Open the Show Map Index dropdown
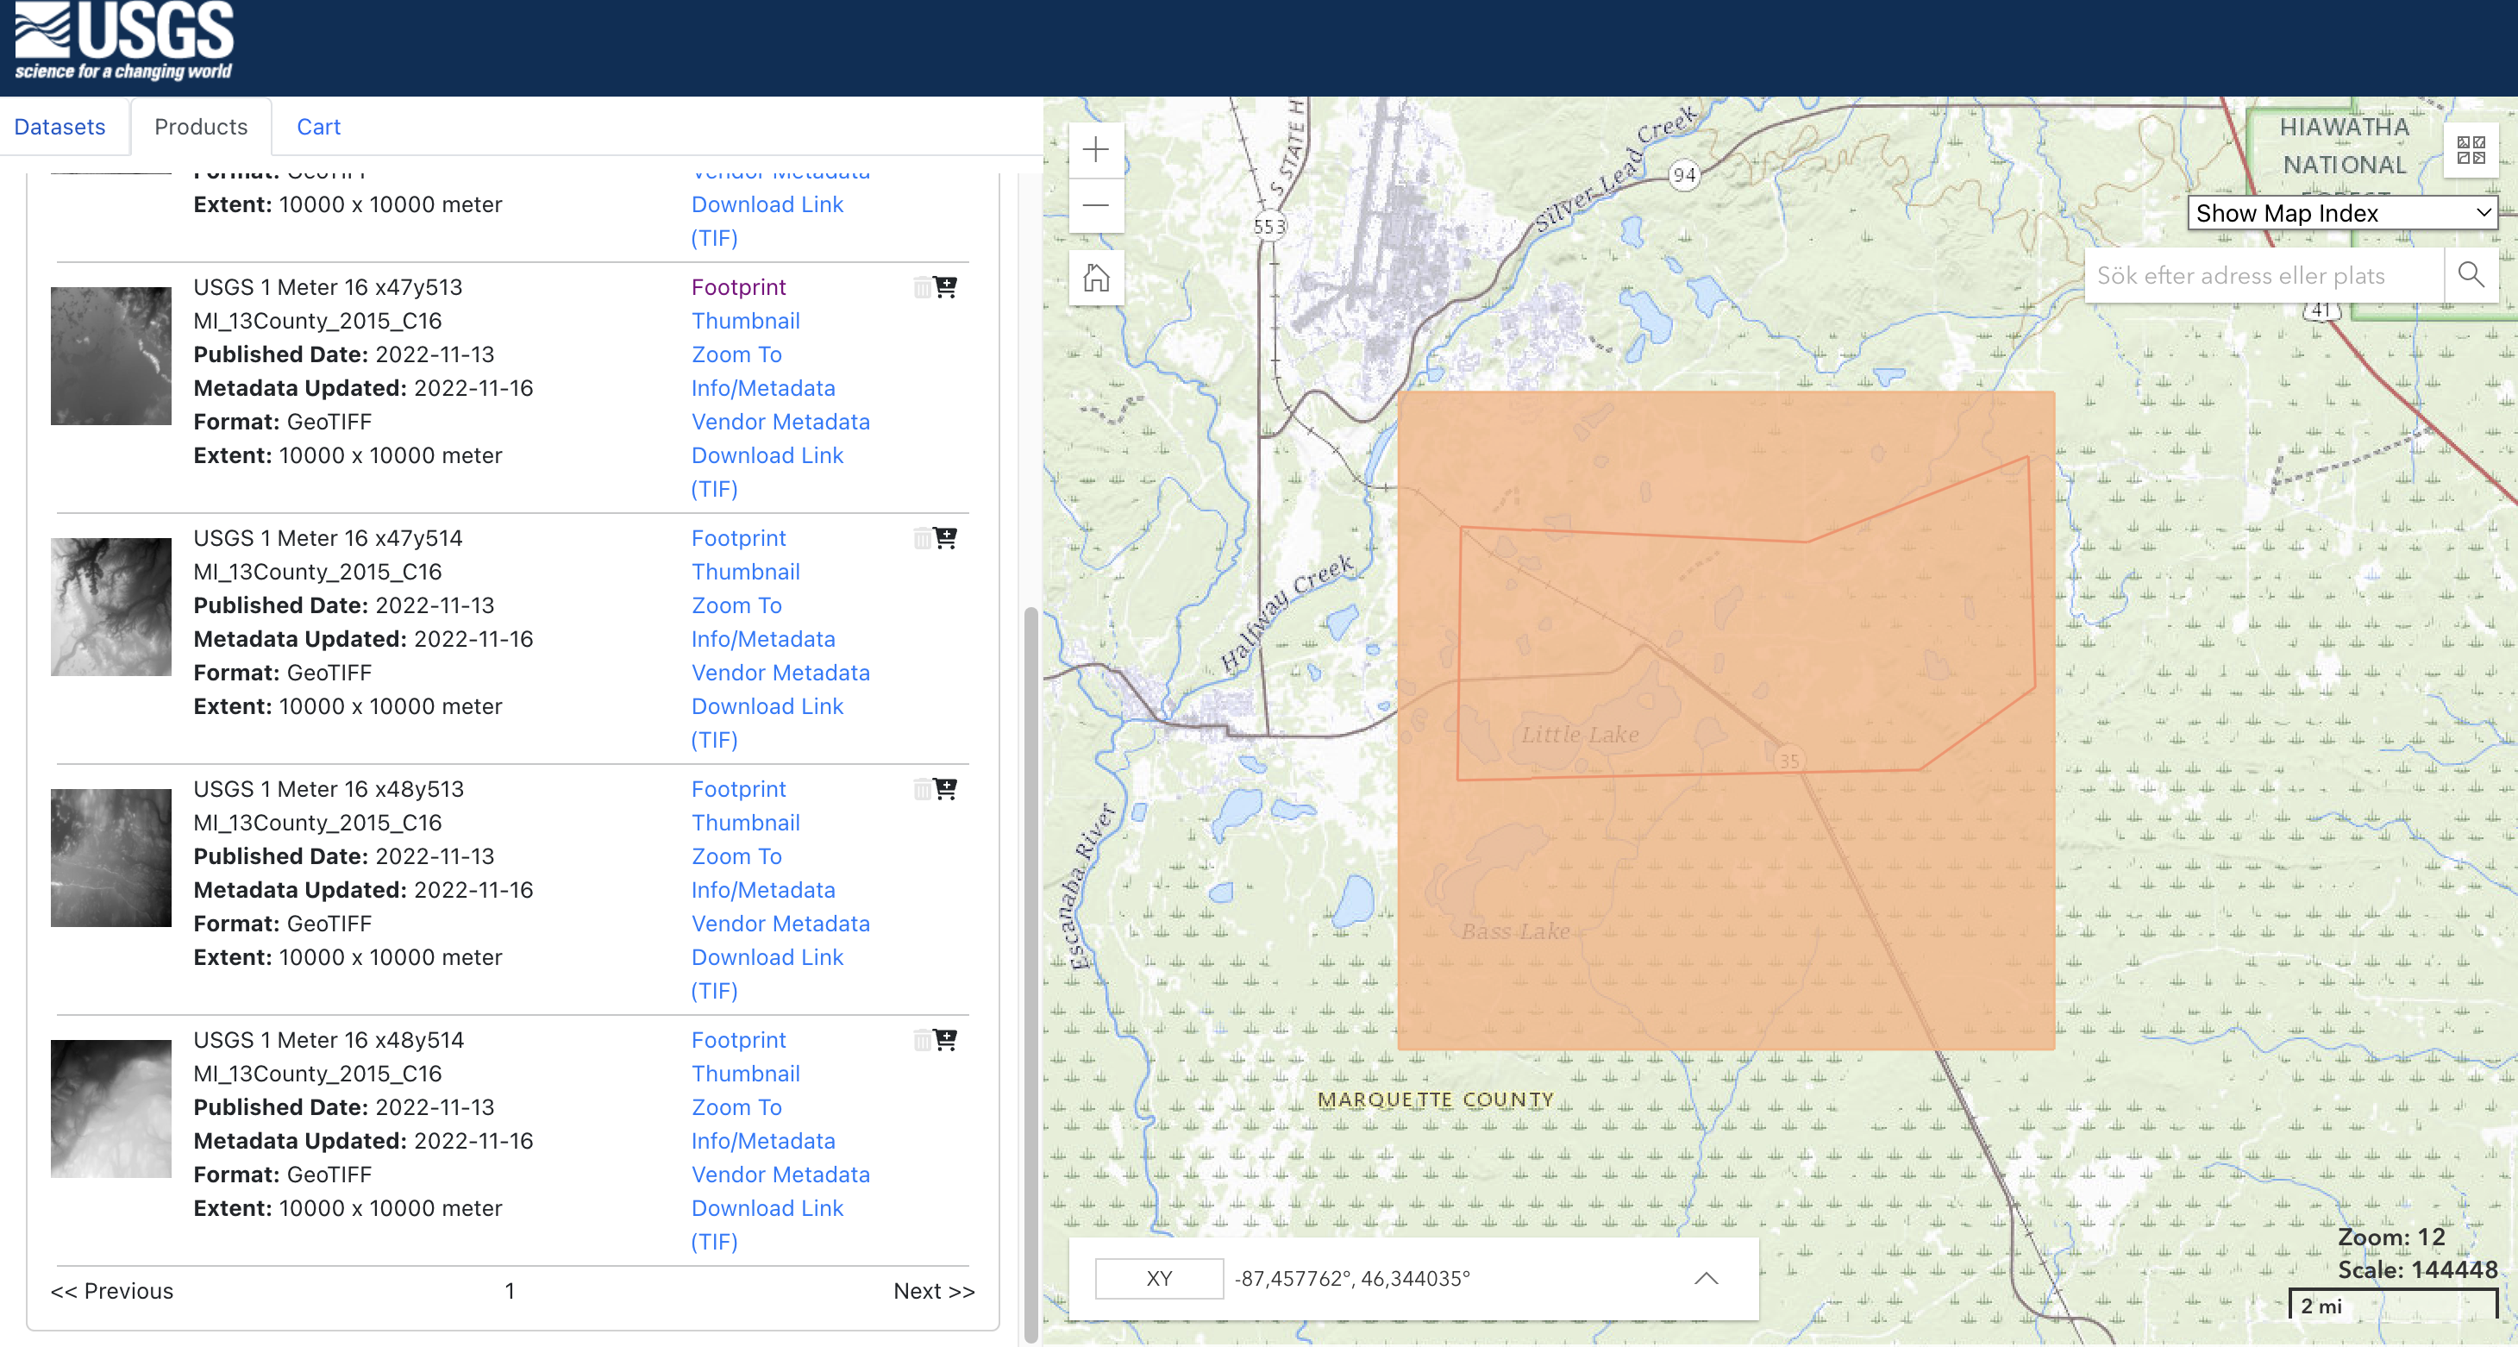This screenshot has height=1347, width=2518. (2341, 213)
